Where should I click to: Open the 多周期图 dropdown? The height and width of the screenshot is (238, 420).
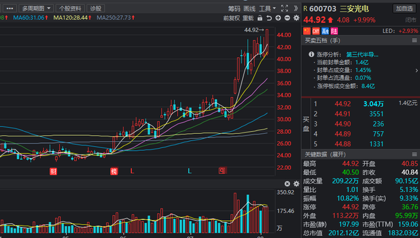(36, 9)
